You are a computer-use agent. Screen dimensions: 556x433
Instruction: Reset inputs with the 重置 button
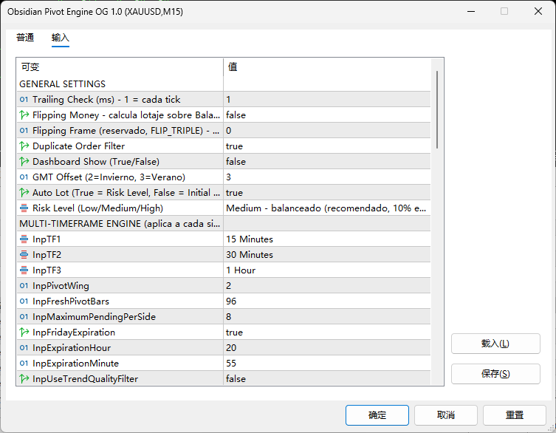(514, 415)
